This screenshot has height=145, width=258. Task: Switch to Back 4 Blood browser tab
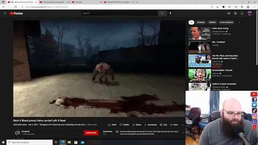click(22, 2)
